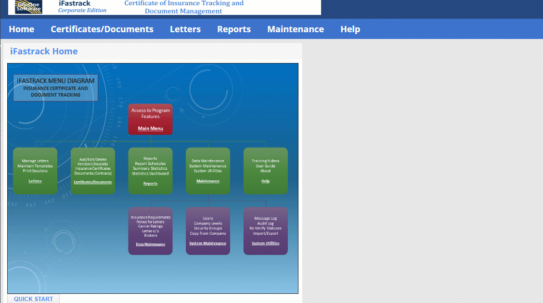Click 'Print Sessions' text in Letters box
543x303 pixels.
point(35,171)
